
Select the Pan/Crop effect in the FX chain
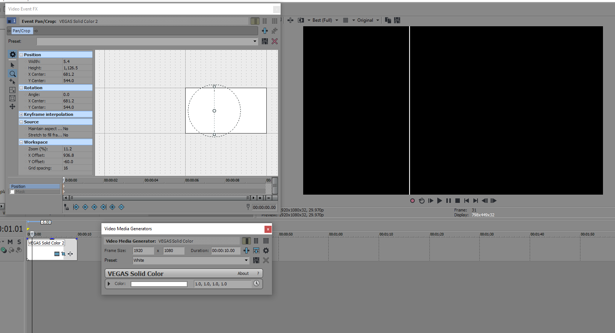click(x=21, y=31)
